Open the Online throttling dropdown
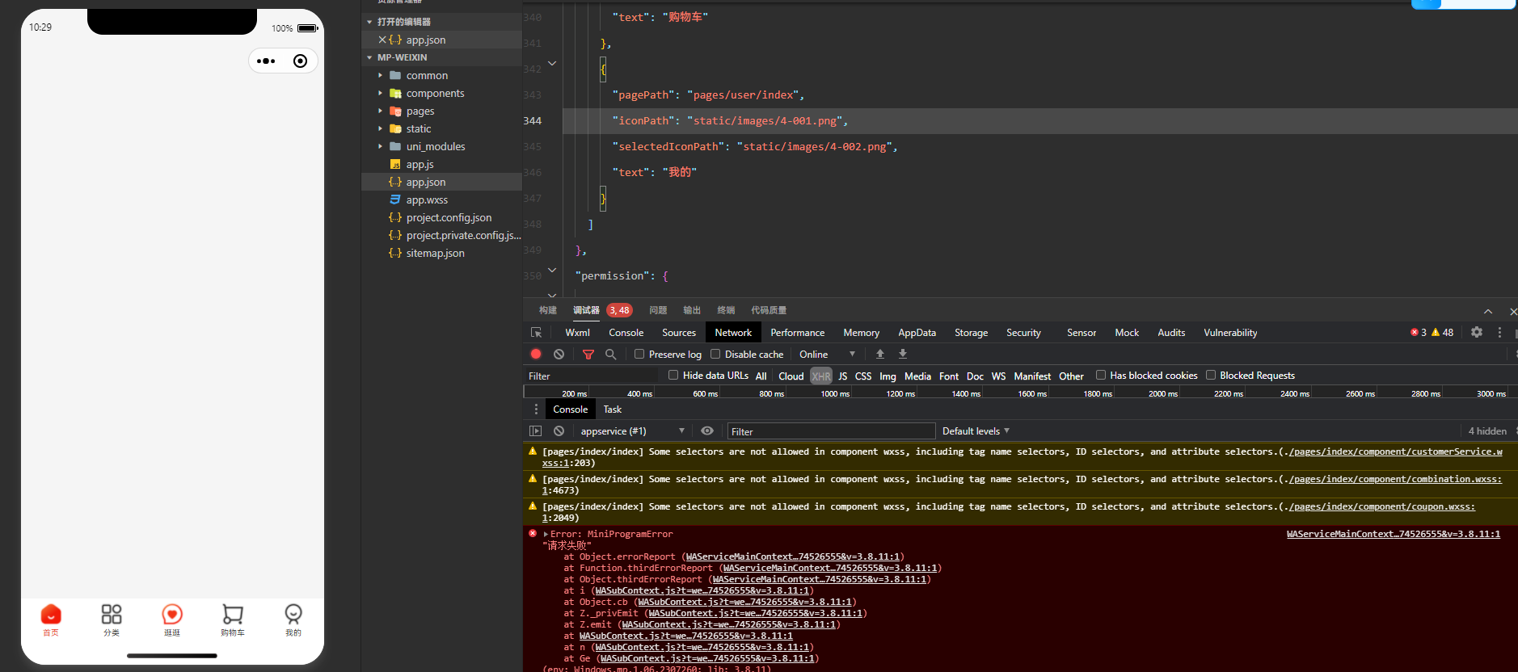1518x672 pixels. point(827,354)
